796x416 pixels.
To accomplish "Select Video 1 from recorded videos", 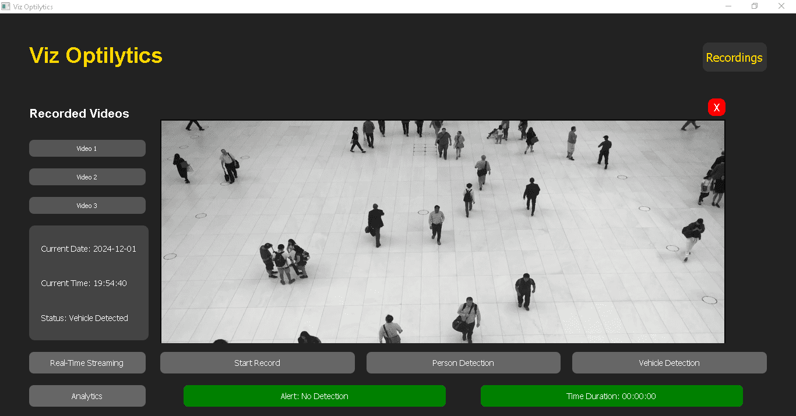I will [x=87, y=149].
